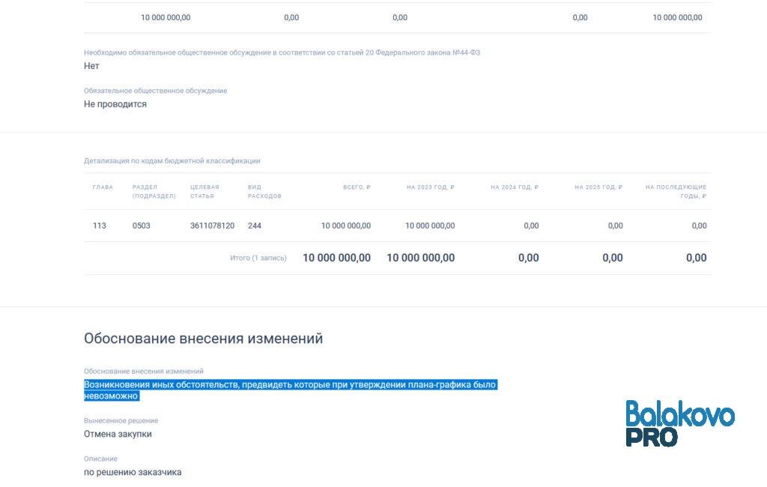This screenshot has height=487, width=767.
Task: Select the целевая статья code 3611078120
Action: click(213, 225)
